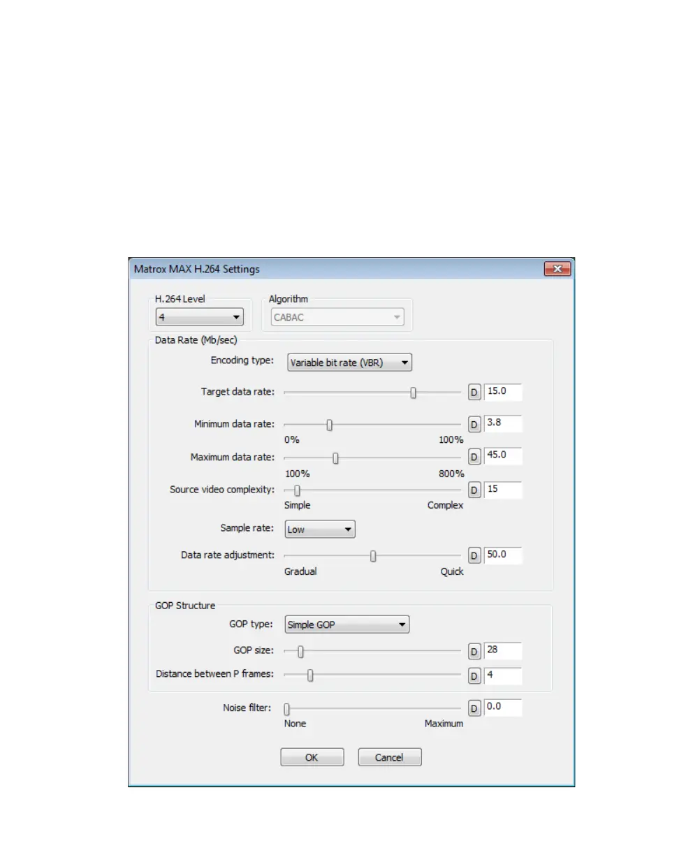
Task: Click the Target data rate slider thumb
Action: click(414, 393)
